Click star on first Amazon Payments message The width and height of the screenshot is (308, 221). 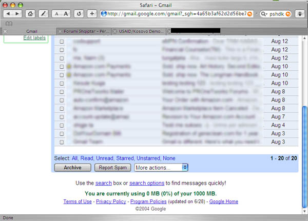[69, 66]
